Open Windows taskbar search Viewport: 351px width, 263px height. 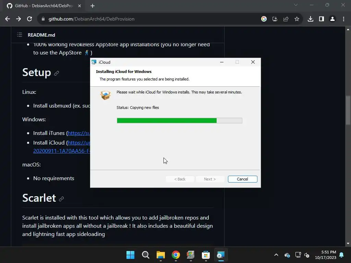tap(145, 255)
